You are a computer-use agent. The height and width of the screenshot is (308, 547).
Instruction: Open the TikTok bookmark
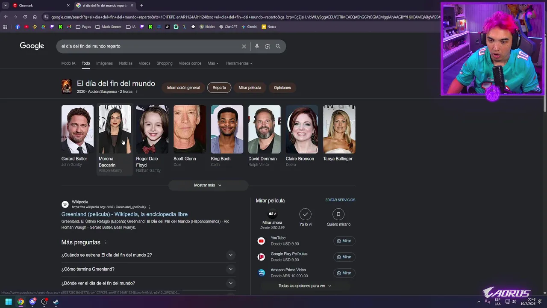(167, 27)
